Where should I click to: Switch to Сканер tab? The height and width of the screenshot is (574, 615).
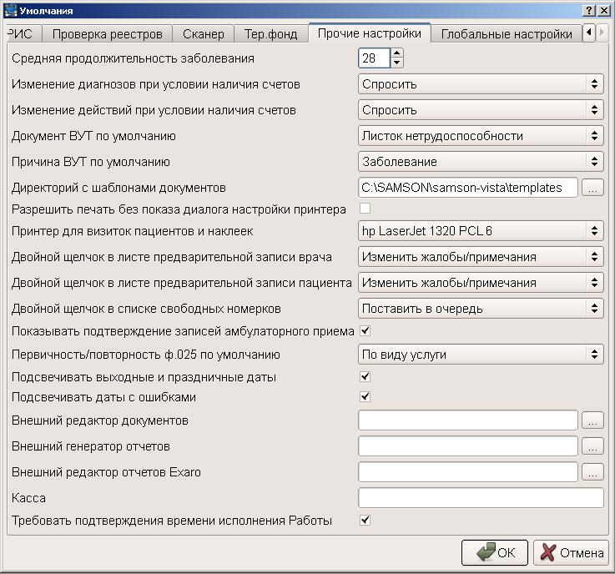pos(204,34)
